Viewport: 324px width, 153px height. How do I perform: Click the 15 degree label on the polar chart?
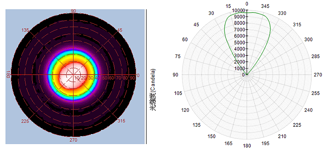point(228,6)
